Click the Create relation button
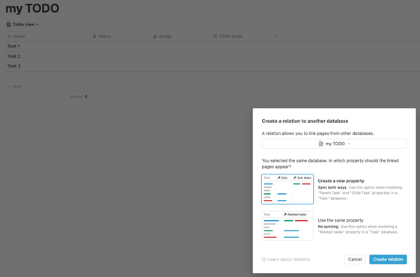This screenshot has height=277, width=420. (x=388, y=259)
